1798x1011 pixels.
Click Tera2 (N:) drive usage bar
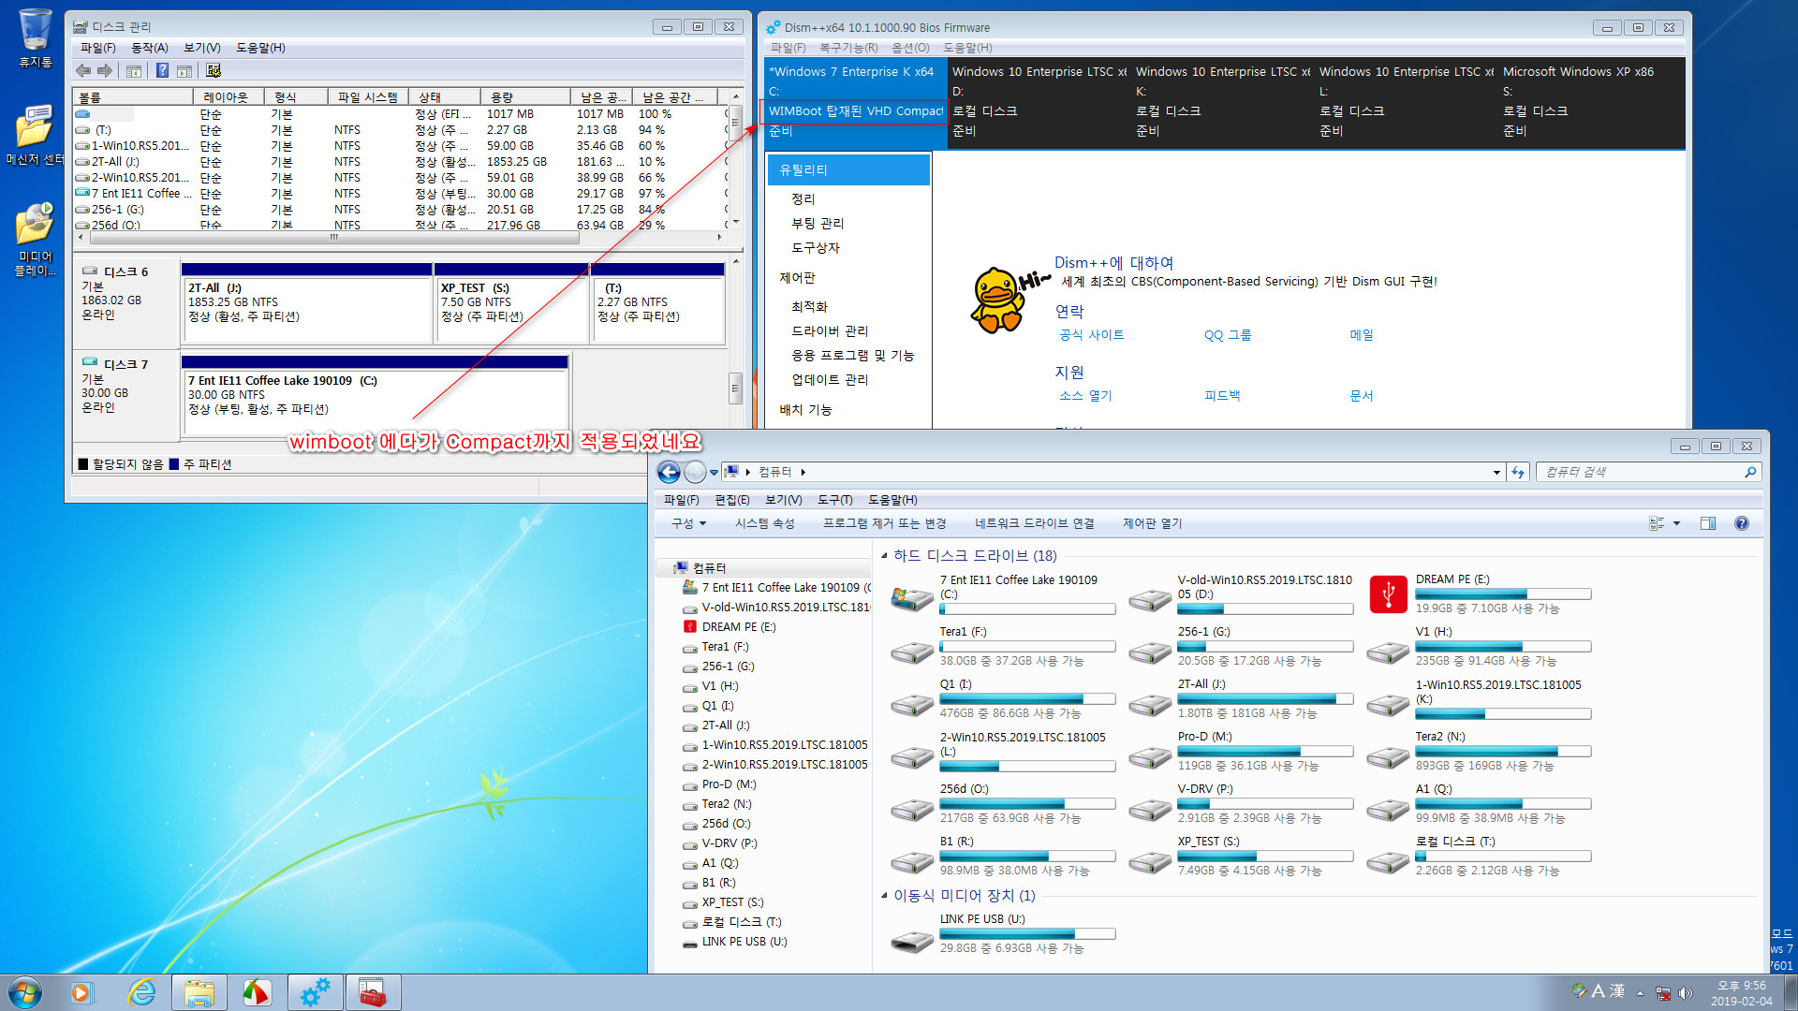point(1503,752)
